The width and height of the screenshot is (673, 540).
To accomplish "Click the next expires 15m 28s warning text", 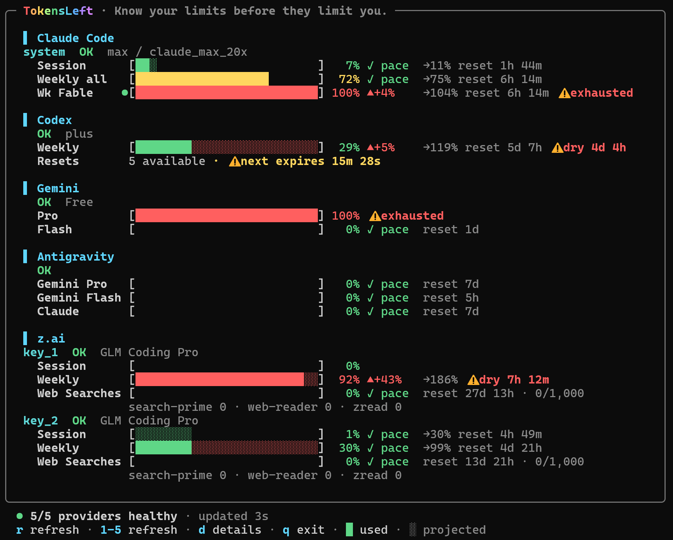I will point(310,161).
